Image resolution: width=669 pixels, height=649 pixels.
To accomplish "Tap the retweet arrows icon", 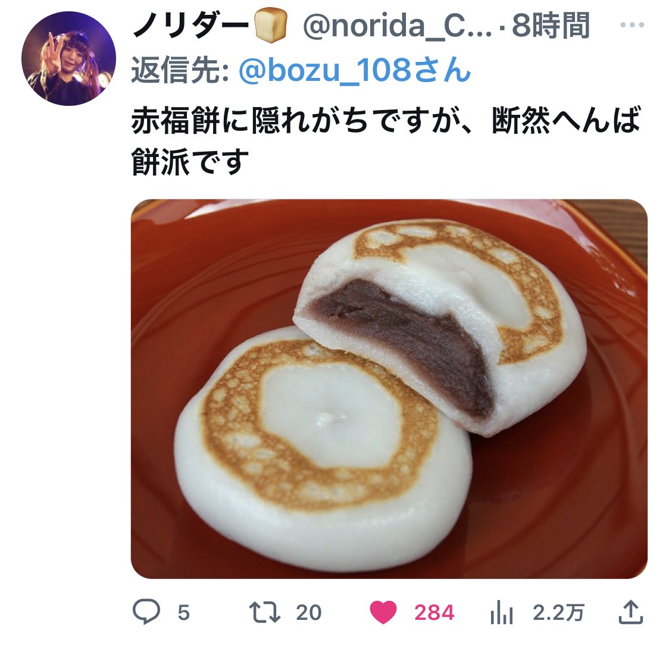I will point(264,612).
